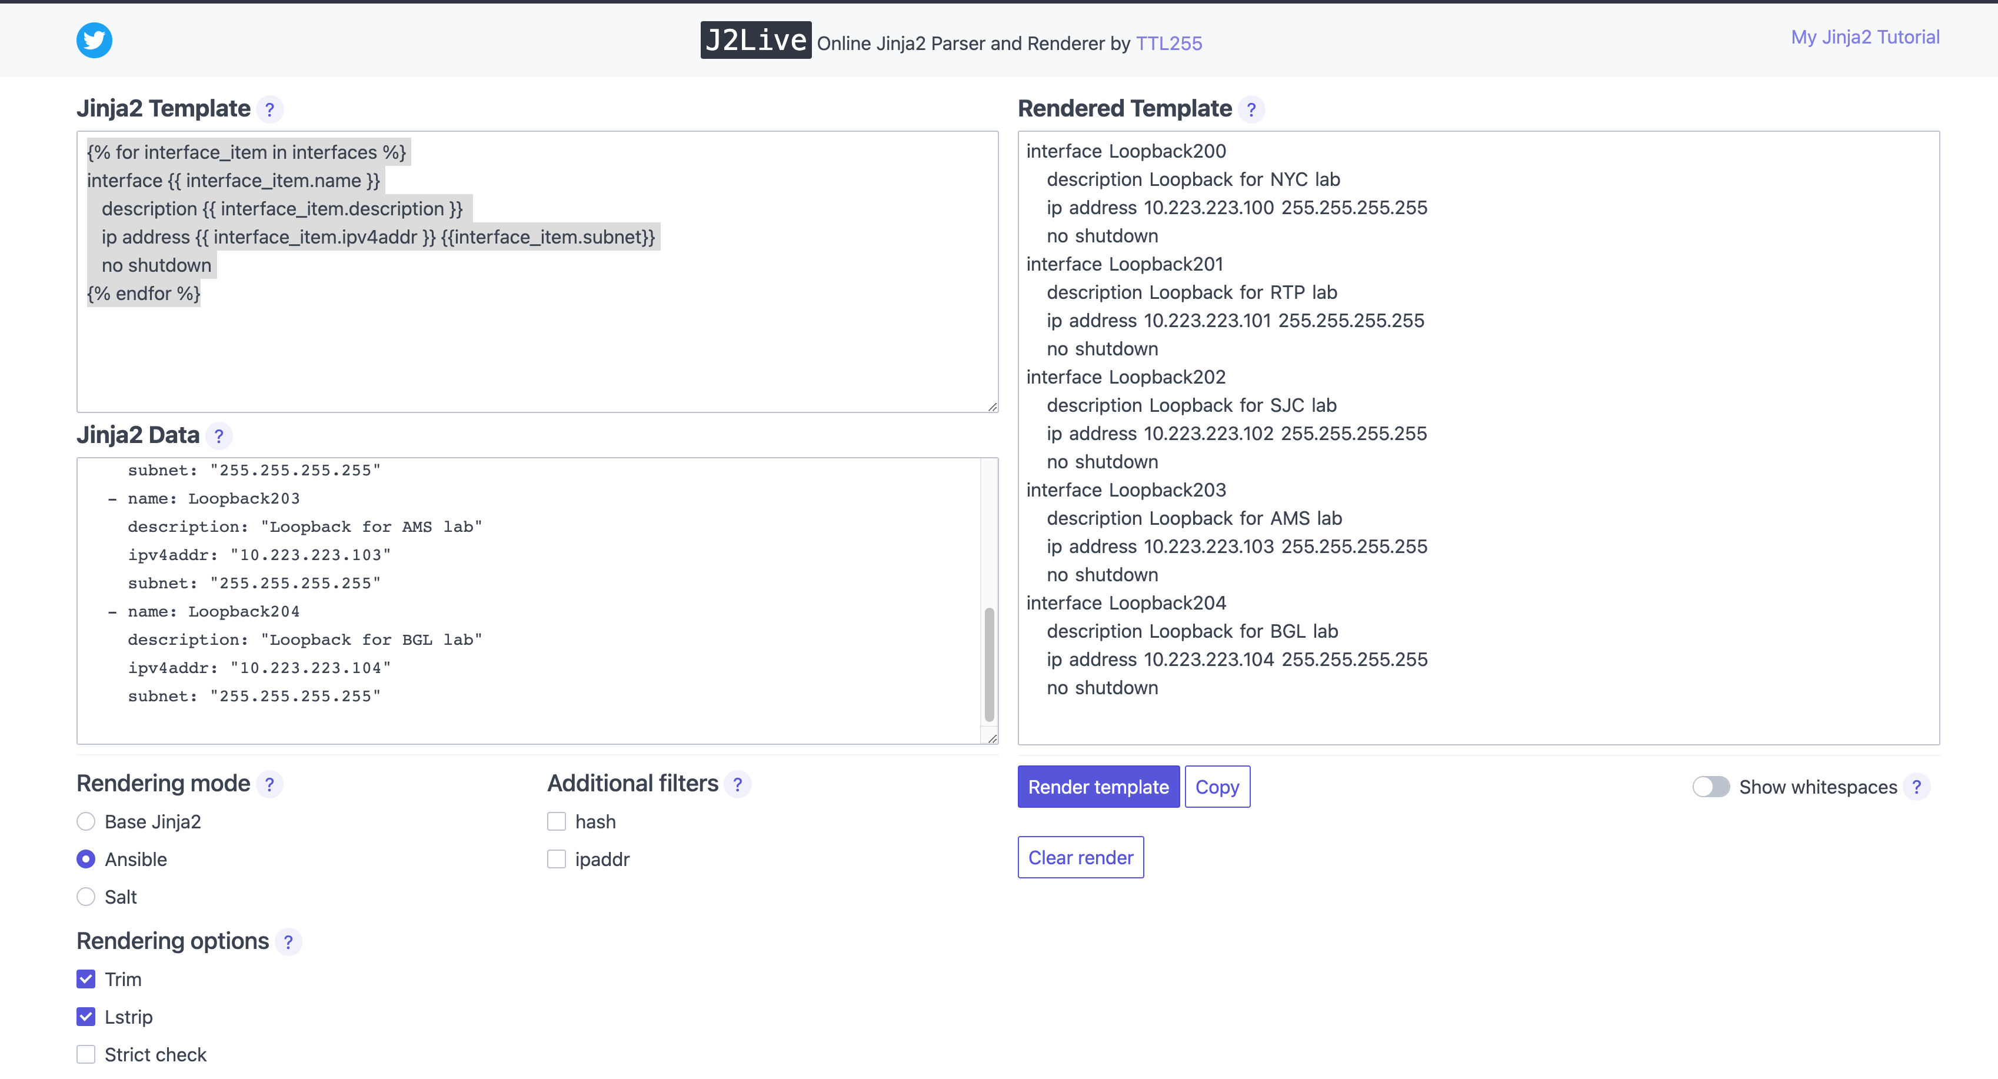Select the Base Jinja2 rendering mode
The image size is (1998, 1079).
[x=86, y=821]
